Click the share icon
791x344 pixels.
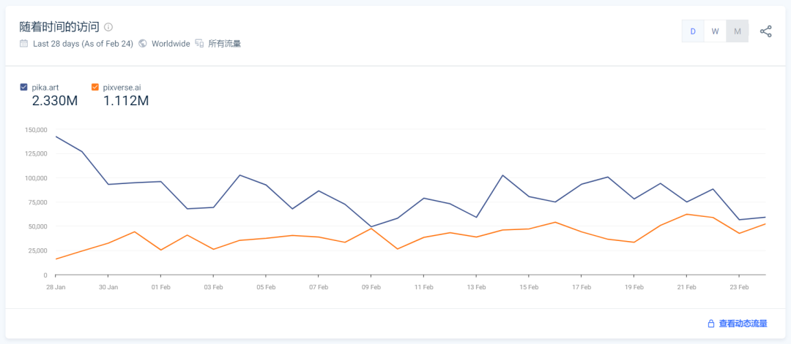[766, 31]
